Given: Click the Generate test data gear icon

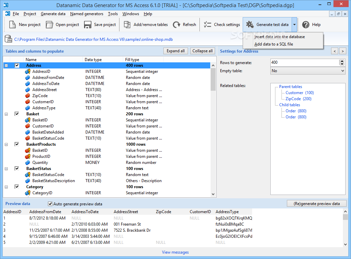Looking at the screenshot, I should (250, 24).
